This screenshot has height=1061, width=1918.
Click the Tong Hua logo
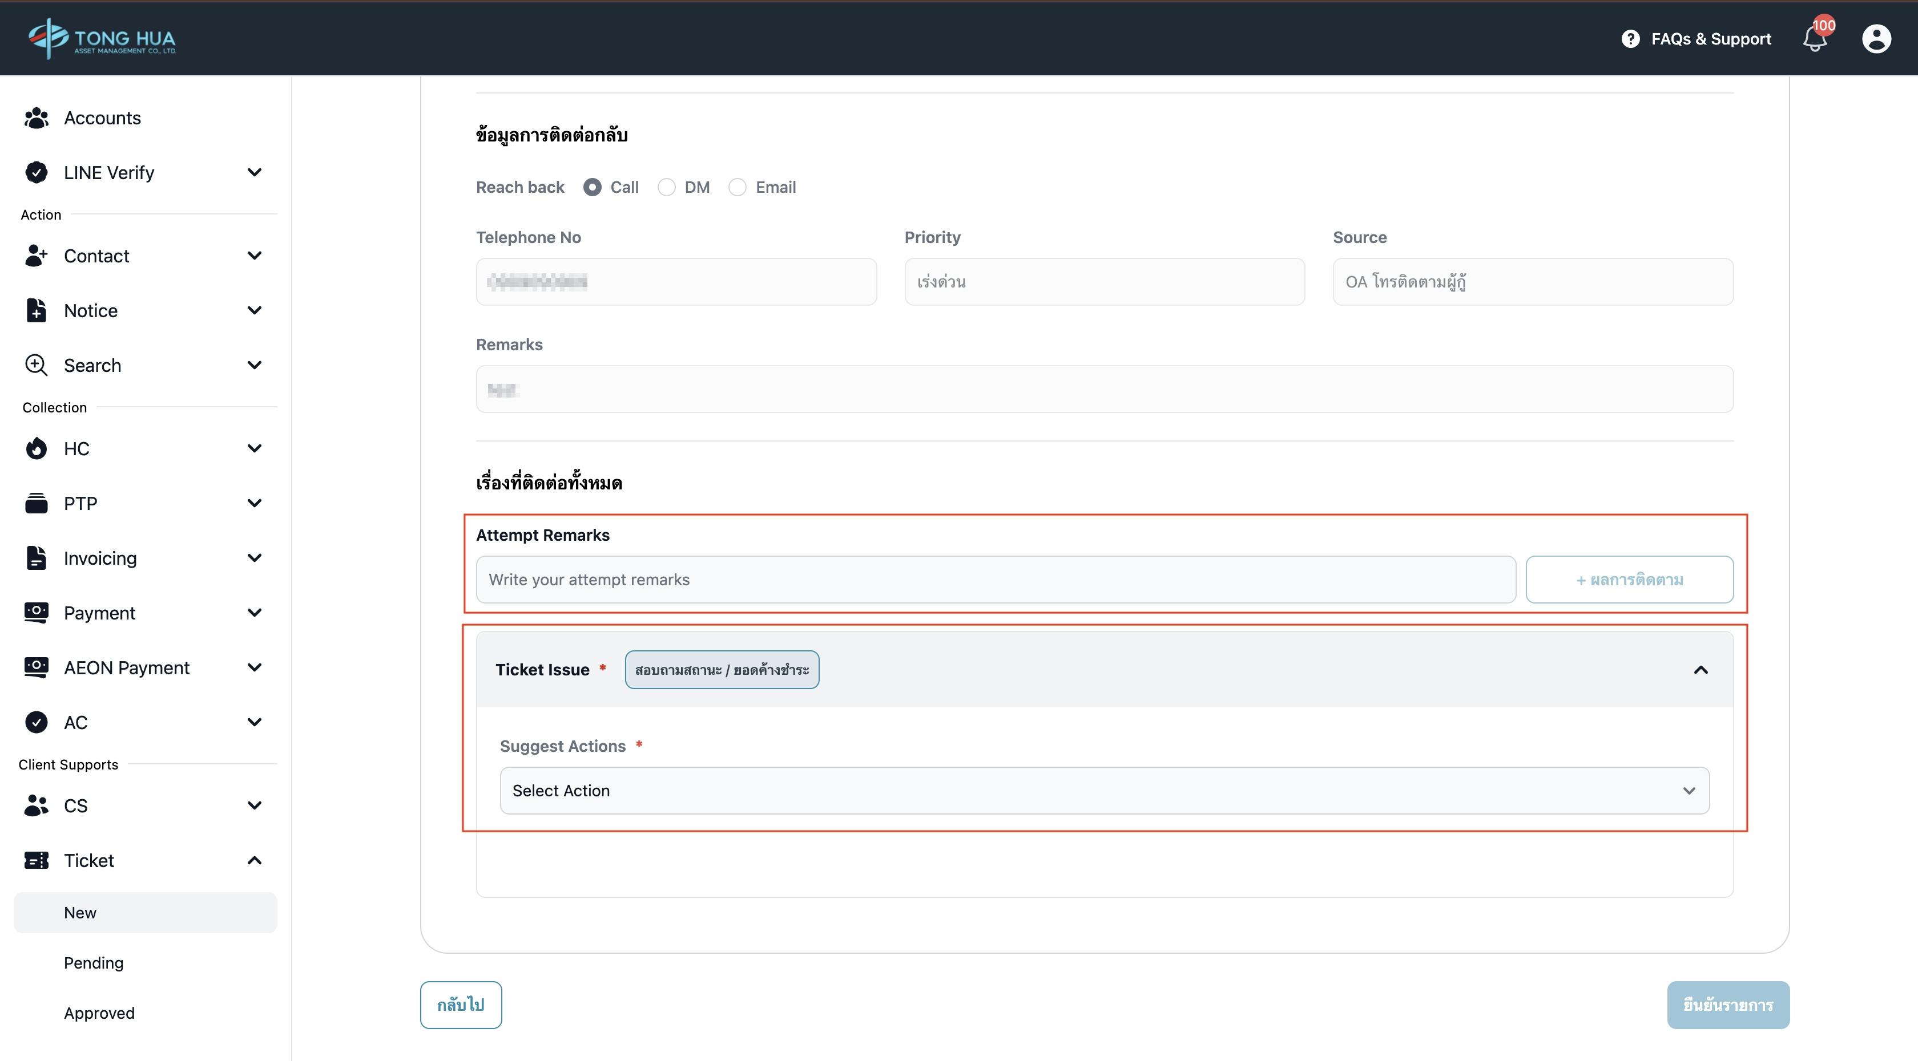coord(102,39)
